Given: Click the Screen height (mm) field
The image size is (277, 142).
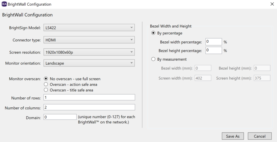Looking at the screenshot, I should tap(262, 78).
